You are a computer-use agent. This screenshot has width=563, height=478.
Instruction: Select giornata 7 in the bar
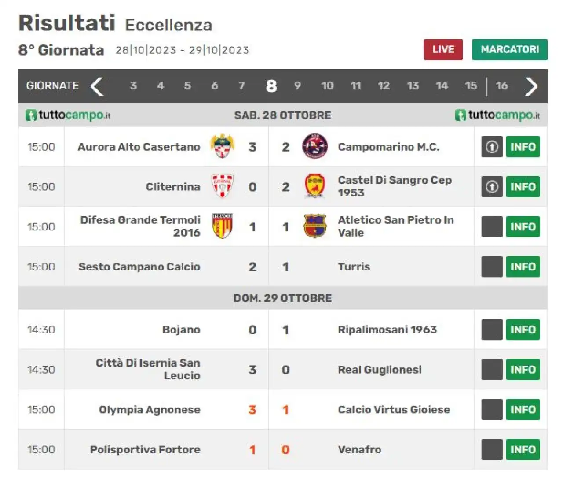coord(241,85)
